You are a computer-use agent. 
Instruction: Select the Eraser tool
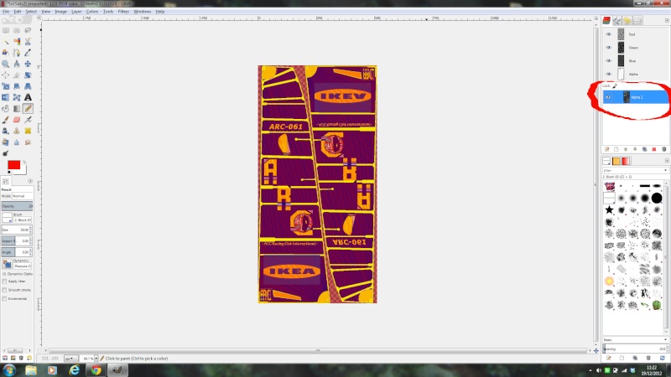17,120
